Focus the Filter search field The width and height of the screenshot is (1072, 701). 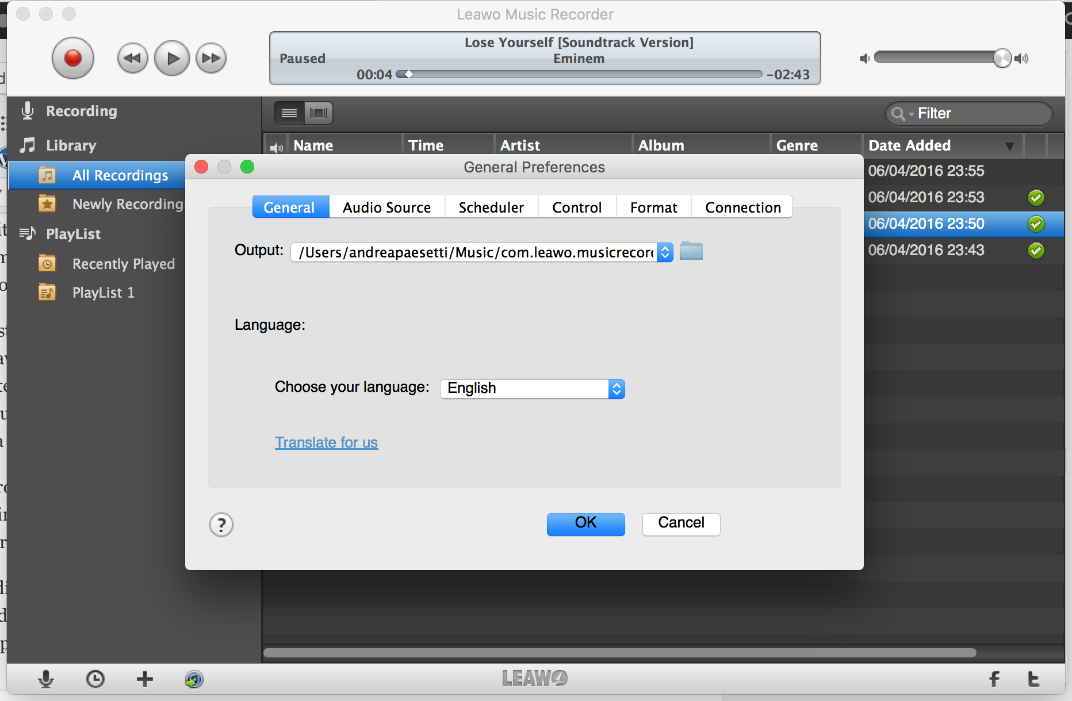(x=969, y=114)
